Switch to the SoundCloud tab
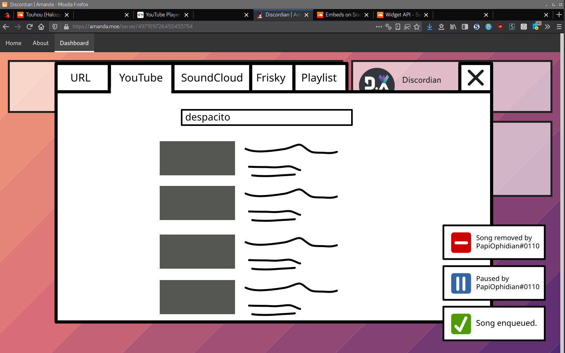 coord(212,78)
